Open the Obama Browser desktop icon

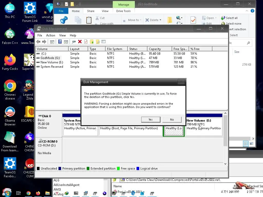point(10,116)
